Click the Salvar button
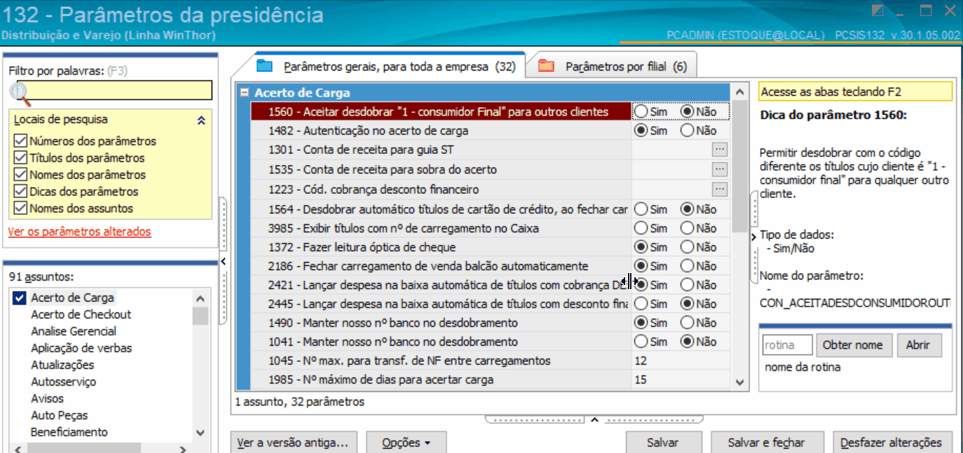 click(664, 442)
